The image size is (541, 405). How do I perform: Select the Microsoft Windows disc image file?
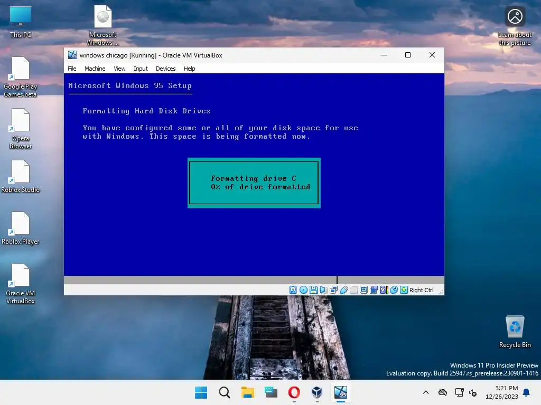click(102, 26)
